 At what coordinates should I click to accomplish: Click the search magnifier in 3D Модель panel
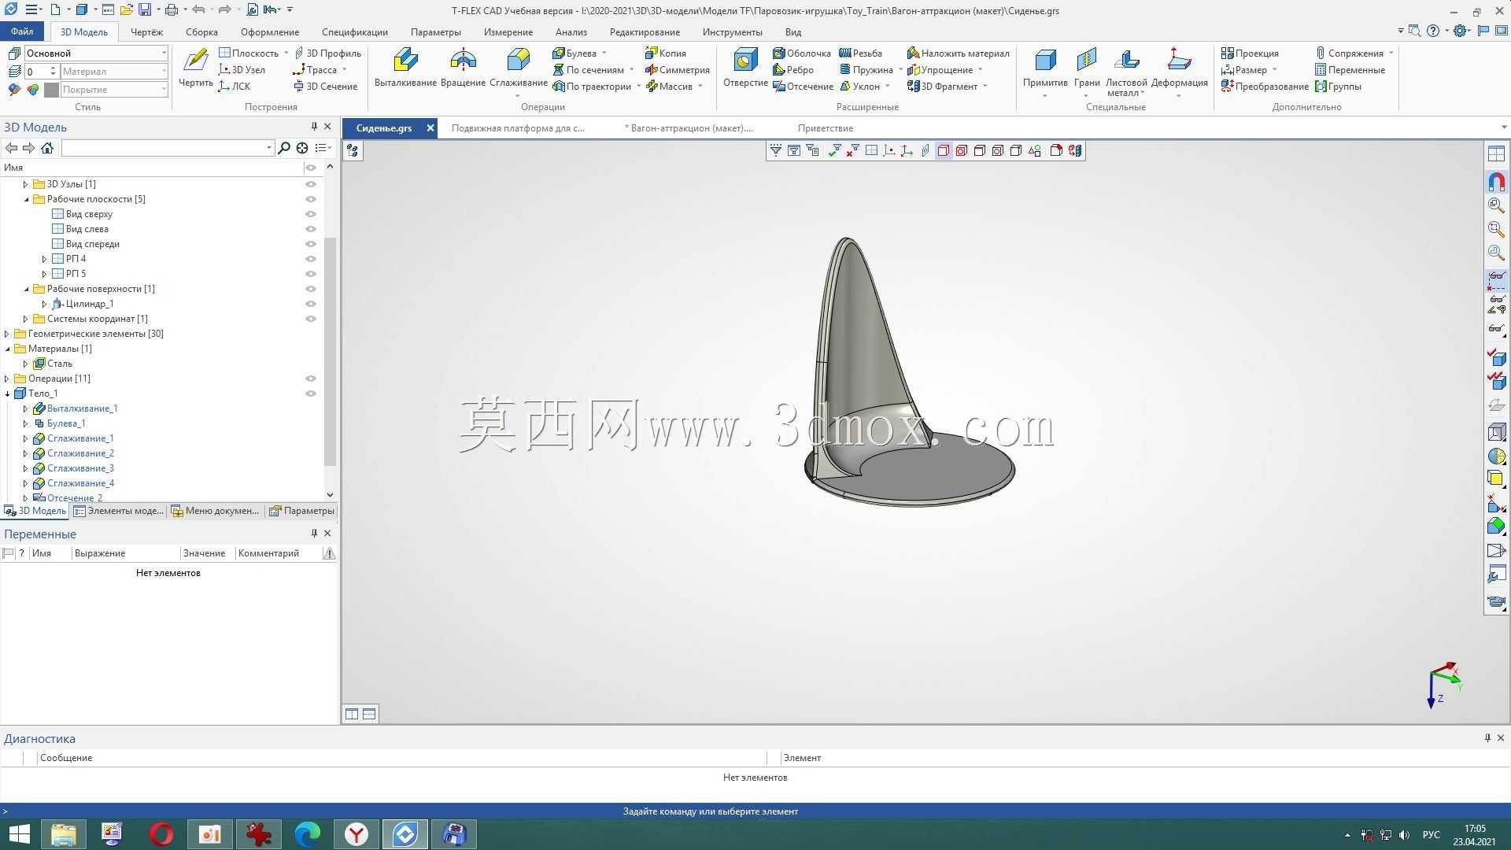[284, 148]
